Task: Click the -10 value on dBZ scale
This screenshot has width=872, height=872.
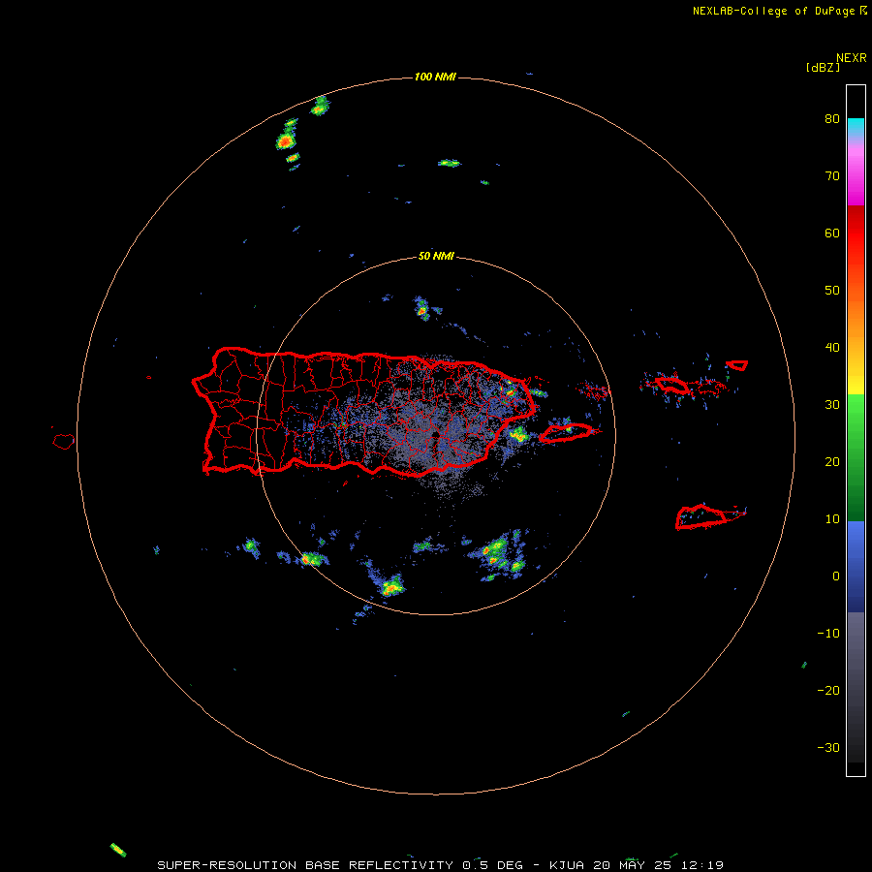Action: tap(828, 634)
